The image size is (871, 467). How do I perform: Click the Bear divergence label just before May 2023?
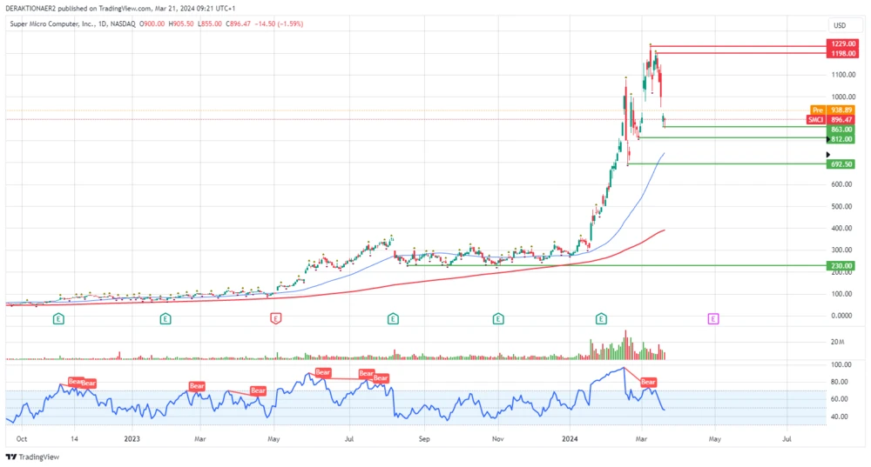(x=258, y=390)
